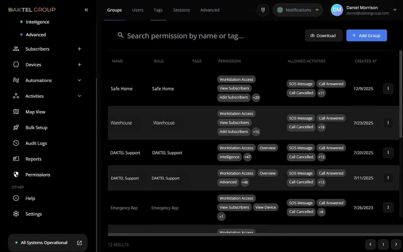Image resolution: width=403 pixels, height=252 pixels.
Task: Switch to the Groups tab
Action: [x=114, y=10]
